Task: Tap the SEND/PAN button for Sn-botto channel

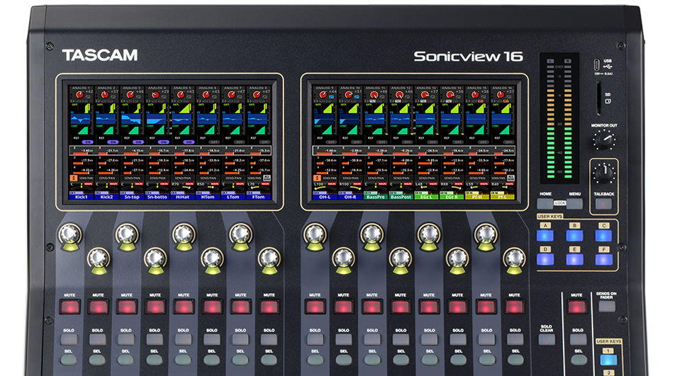Action: click(155, 177)
